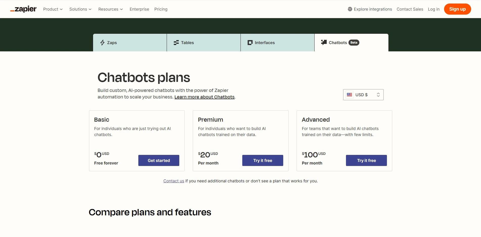
Task: Switch to the Interfaces tab
Action: [x=277, y=43]
